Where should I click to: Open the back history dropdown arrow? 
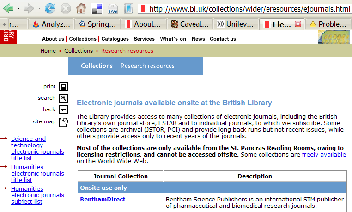point(18,8)
